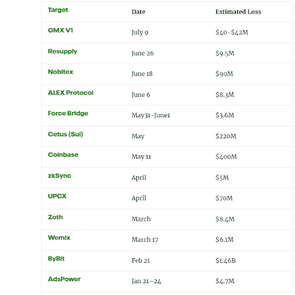295x295 pixels.
Task: Click the Coinbase target link
Action: click(63, 155)
